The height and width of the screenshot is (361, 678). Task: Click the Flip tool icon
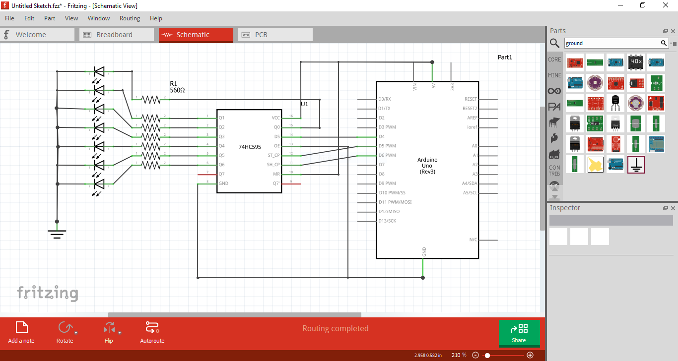point(108,327)
